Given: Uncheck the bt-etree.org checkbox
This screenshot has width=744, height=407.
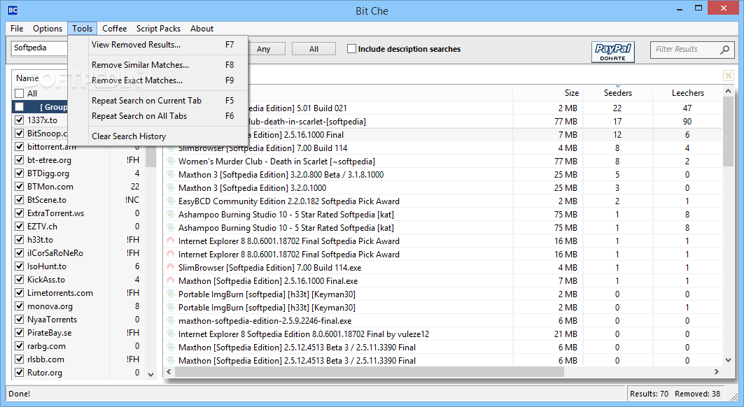Looking at the screenshot, I should (x=20, y=160).
